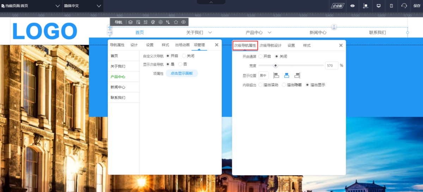The height and width of the screenshot is (192, 423).
Task: Open the customer service headset icon
Action: [404, 6]
